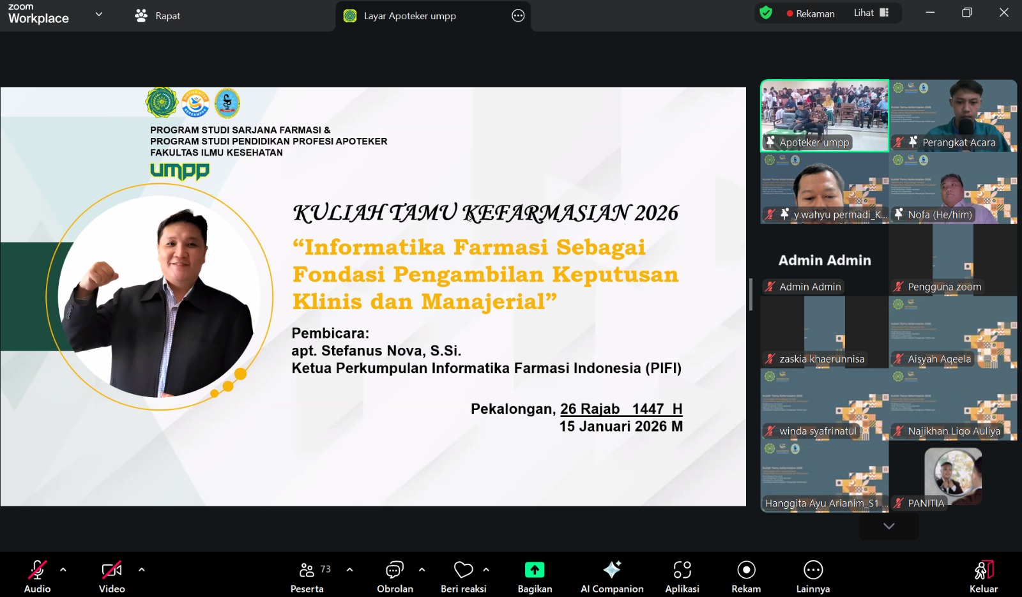Image resolution: width=1022 pixels, height=597 pixels.
Task: Switch to the Rapat tab
Action: coord(158,16)
